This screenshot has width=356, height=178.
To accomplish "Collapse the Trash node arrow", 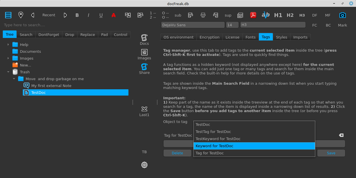I will pos(8,72).
